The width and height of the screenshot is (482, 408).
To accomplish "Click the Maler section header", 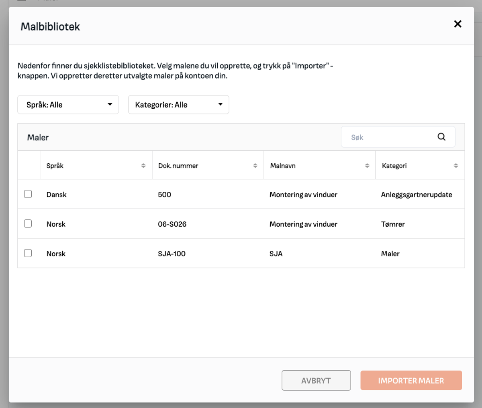I will [37, 137].
